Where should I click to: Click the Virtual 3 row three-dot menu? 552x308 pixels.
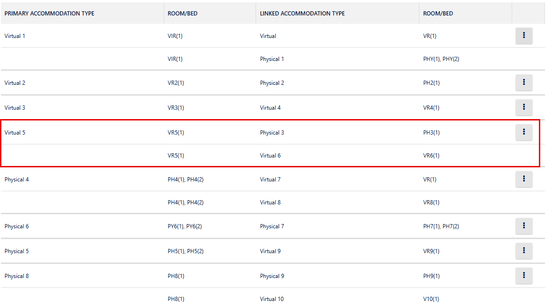[x=524, y=107]
